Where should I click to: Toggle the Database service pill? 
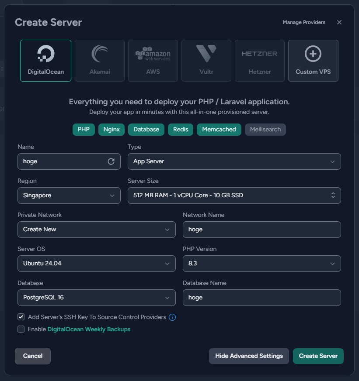146,130
